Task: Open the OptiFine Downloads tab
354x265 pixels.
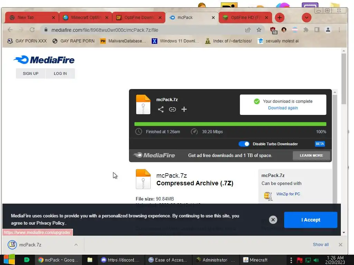Action: pos(139,18)
